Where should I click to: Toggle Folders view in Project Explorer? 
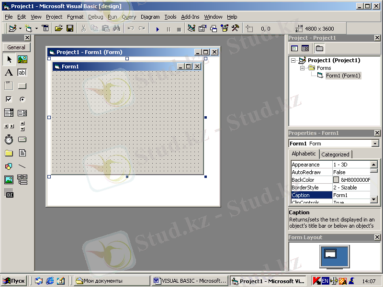coord(319,48)
